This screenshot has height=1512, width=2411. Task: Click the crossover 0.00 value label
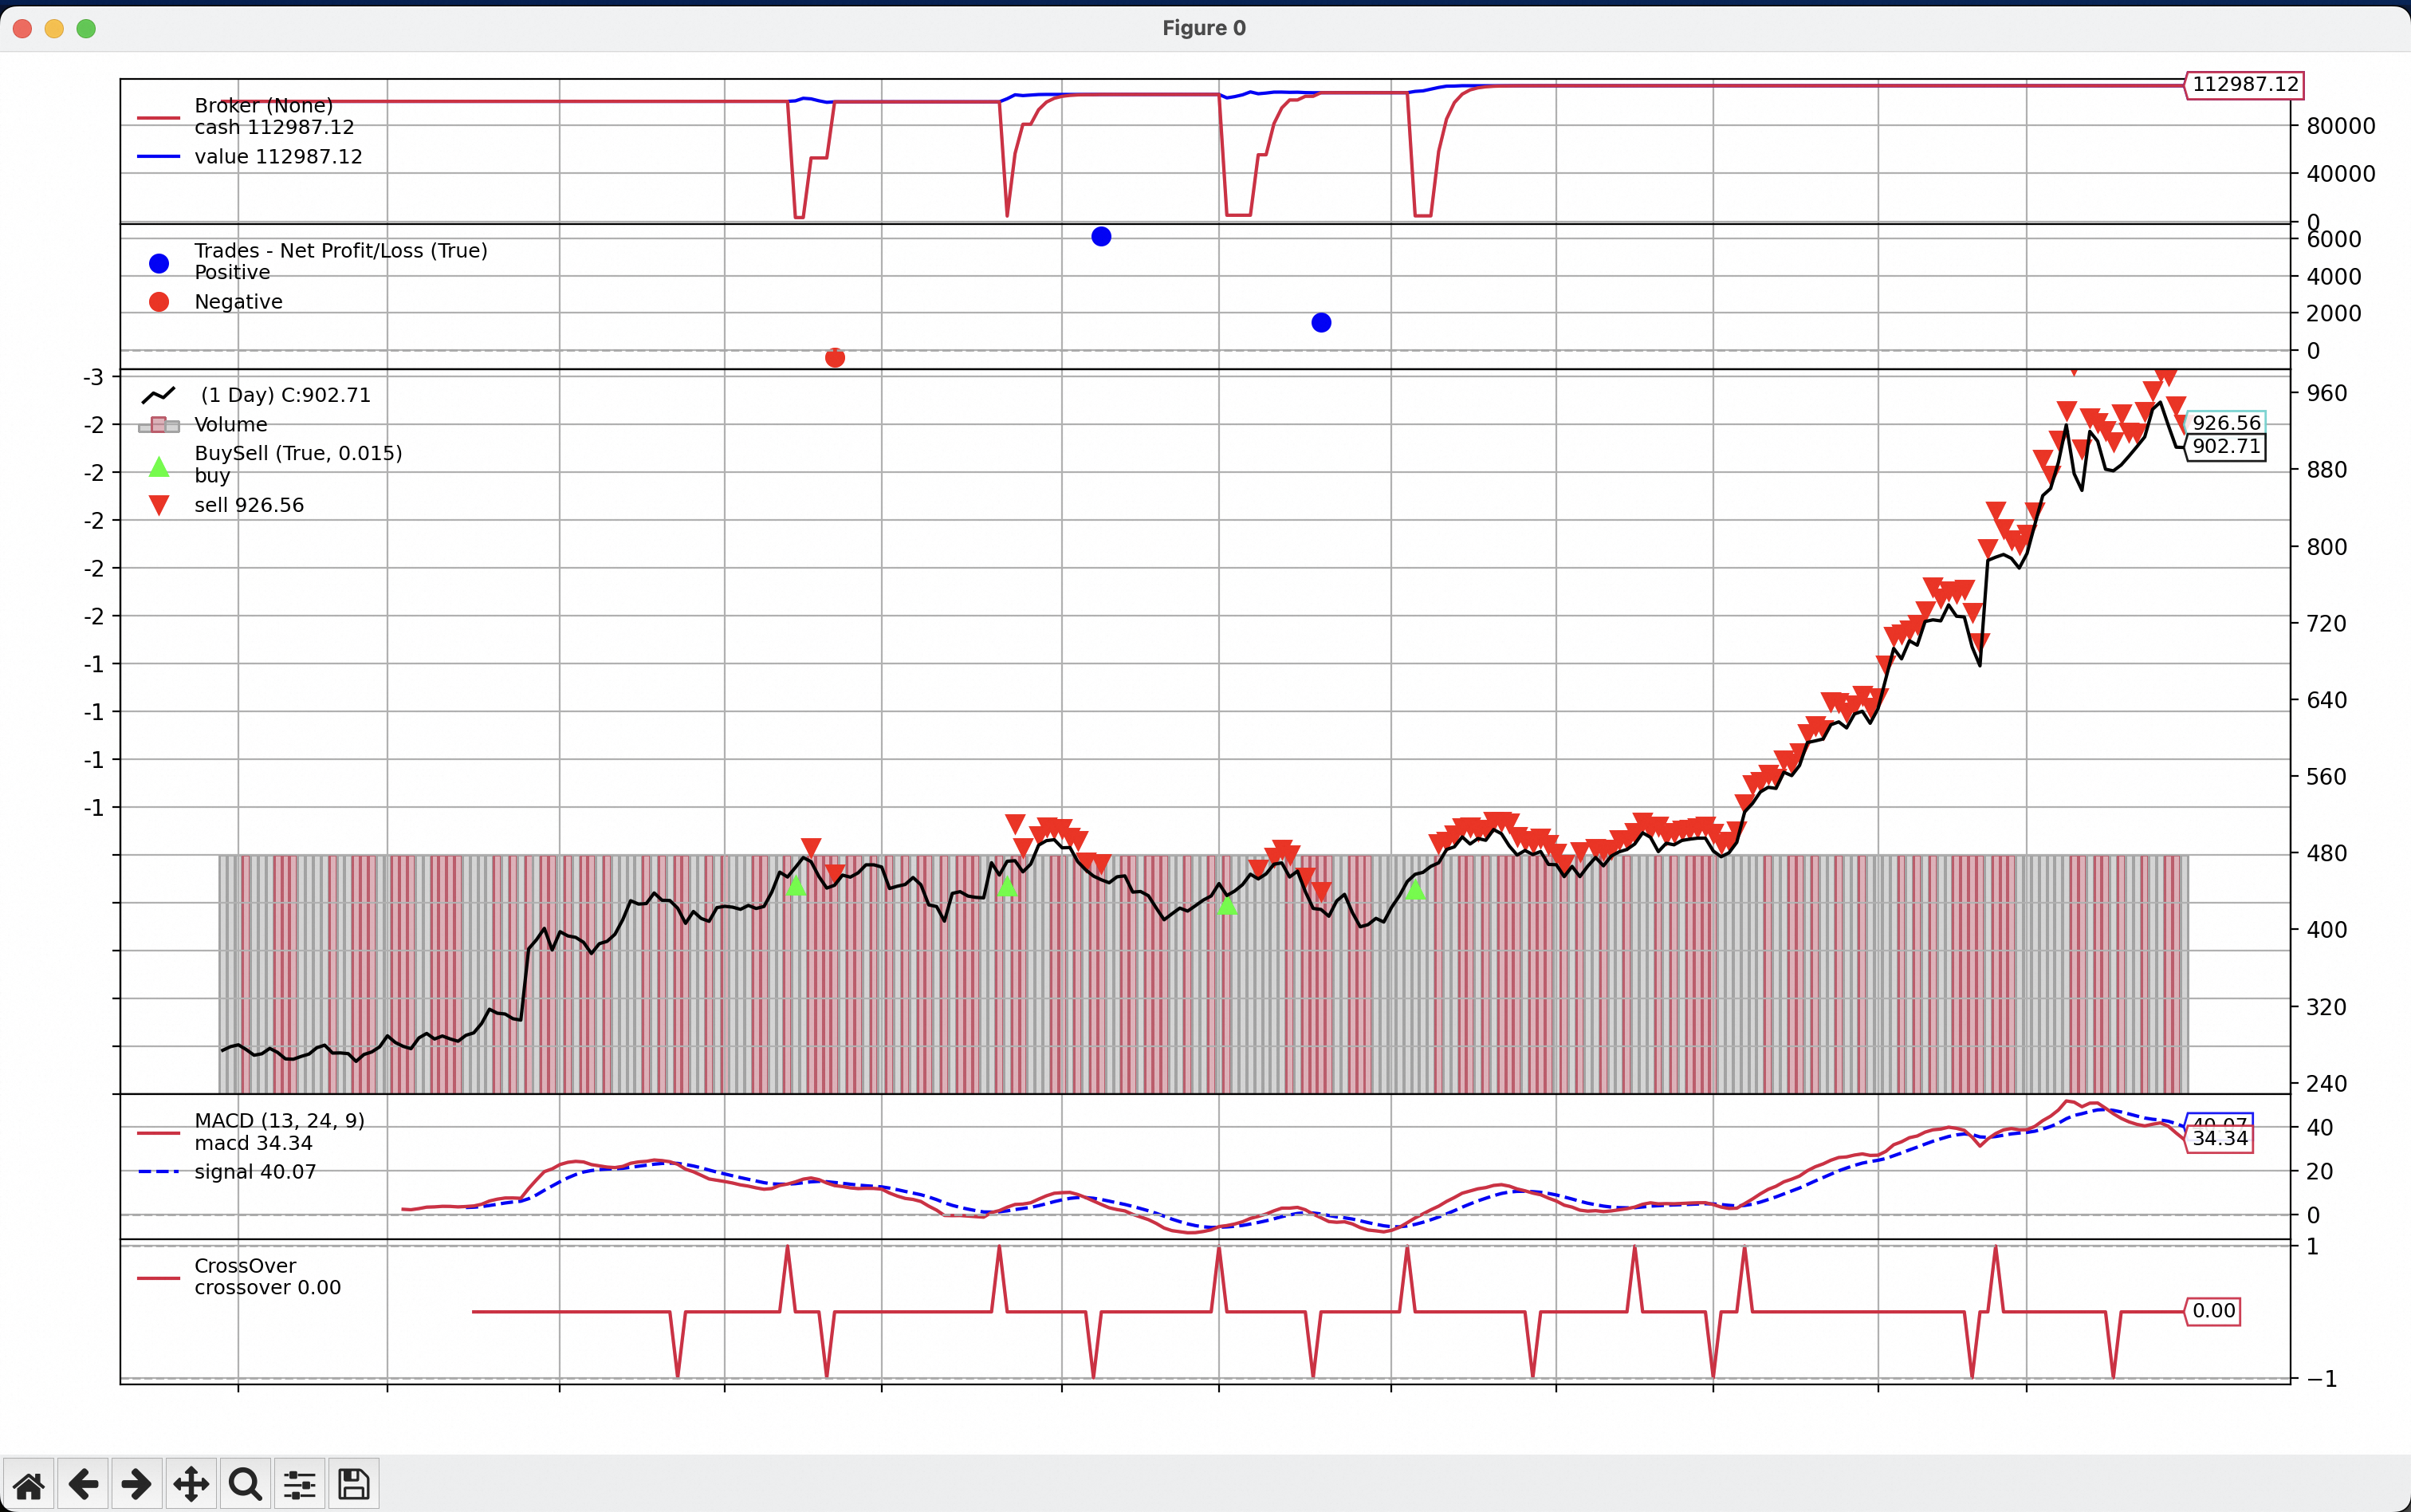point(2213,1311)
